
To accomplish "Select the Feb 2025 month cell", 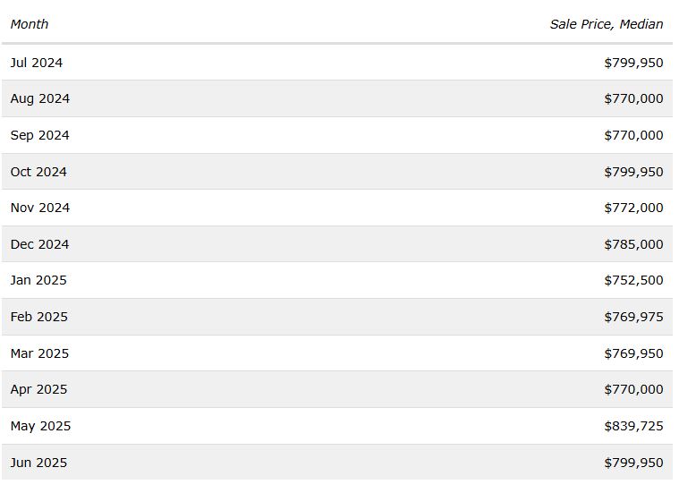I will click(x=39, y=317).
